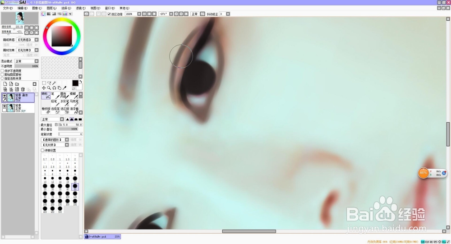Image resolution: width=451 pixels, height=244 pixels.
Task: Open the 抖动修正 stabilizer dropdown
Action: click(228, 14)
